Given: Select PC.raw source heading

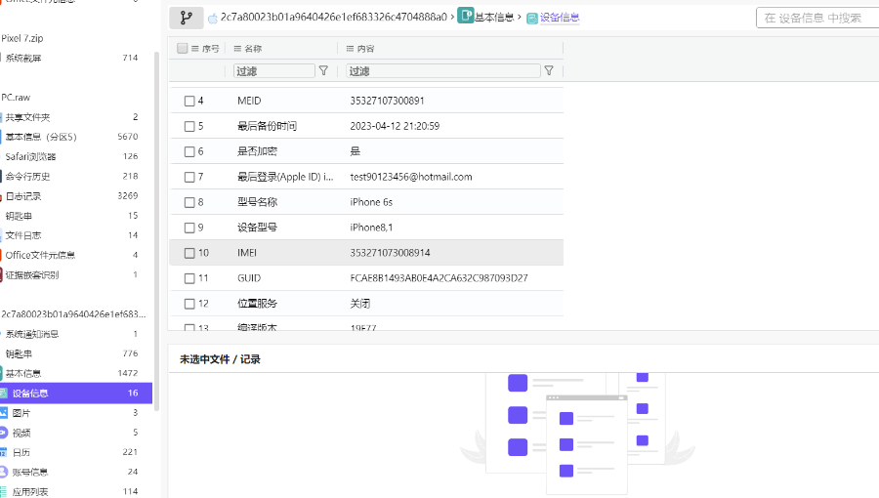Looking at the screenshot, I should [16, 97].
